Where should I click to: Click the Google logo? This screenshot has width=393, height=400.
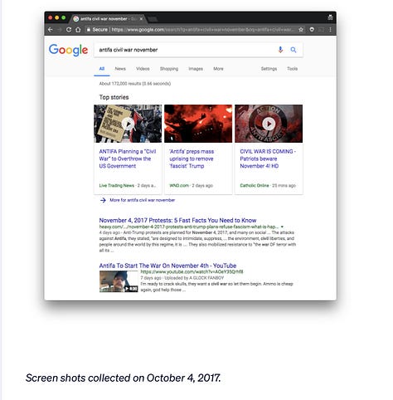[x=68, y=50]
